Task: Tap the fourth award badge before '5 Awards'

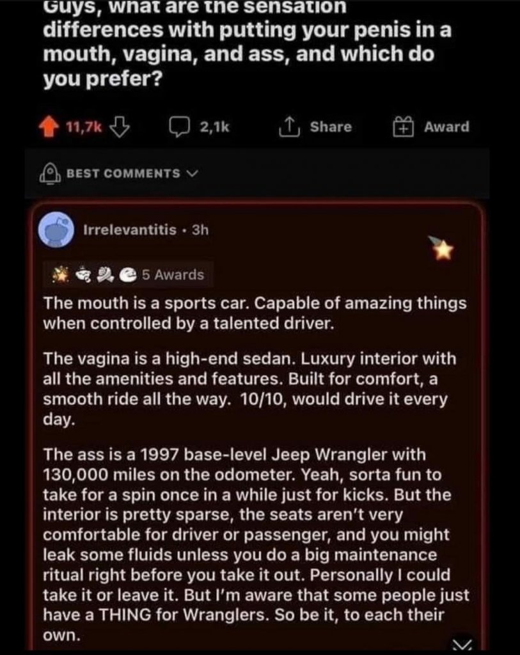Action: (x=127, y=276)
